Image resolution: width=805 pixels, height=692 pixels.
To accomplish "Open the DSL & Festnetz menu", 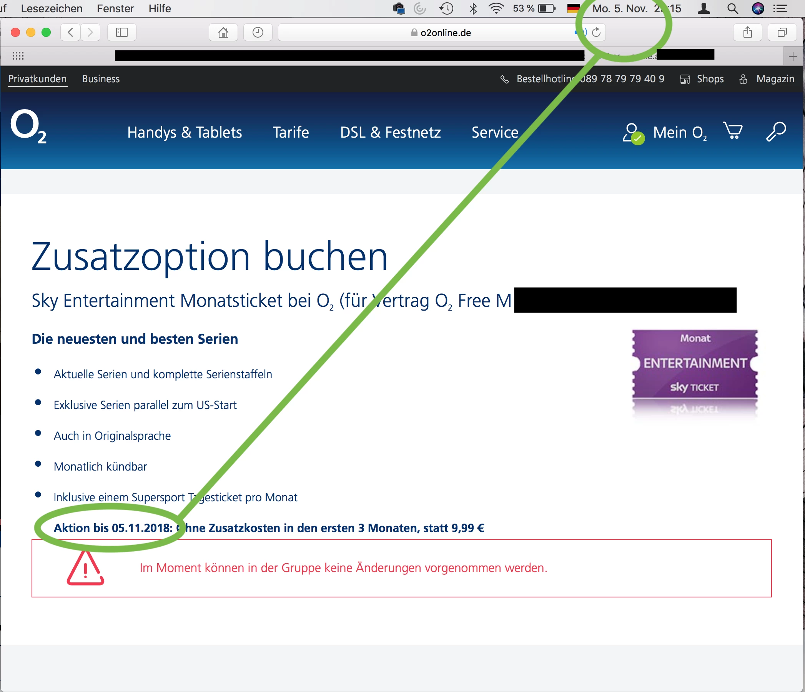I will [390, 133].
